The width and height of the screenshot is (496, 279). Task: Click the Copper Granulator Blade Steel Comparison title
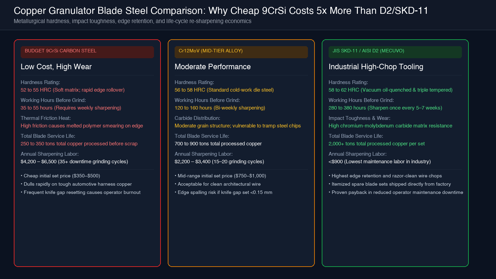coord(221,11)
